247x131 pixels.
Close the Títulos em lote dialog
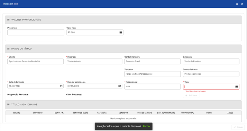coord(242,4)
